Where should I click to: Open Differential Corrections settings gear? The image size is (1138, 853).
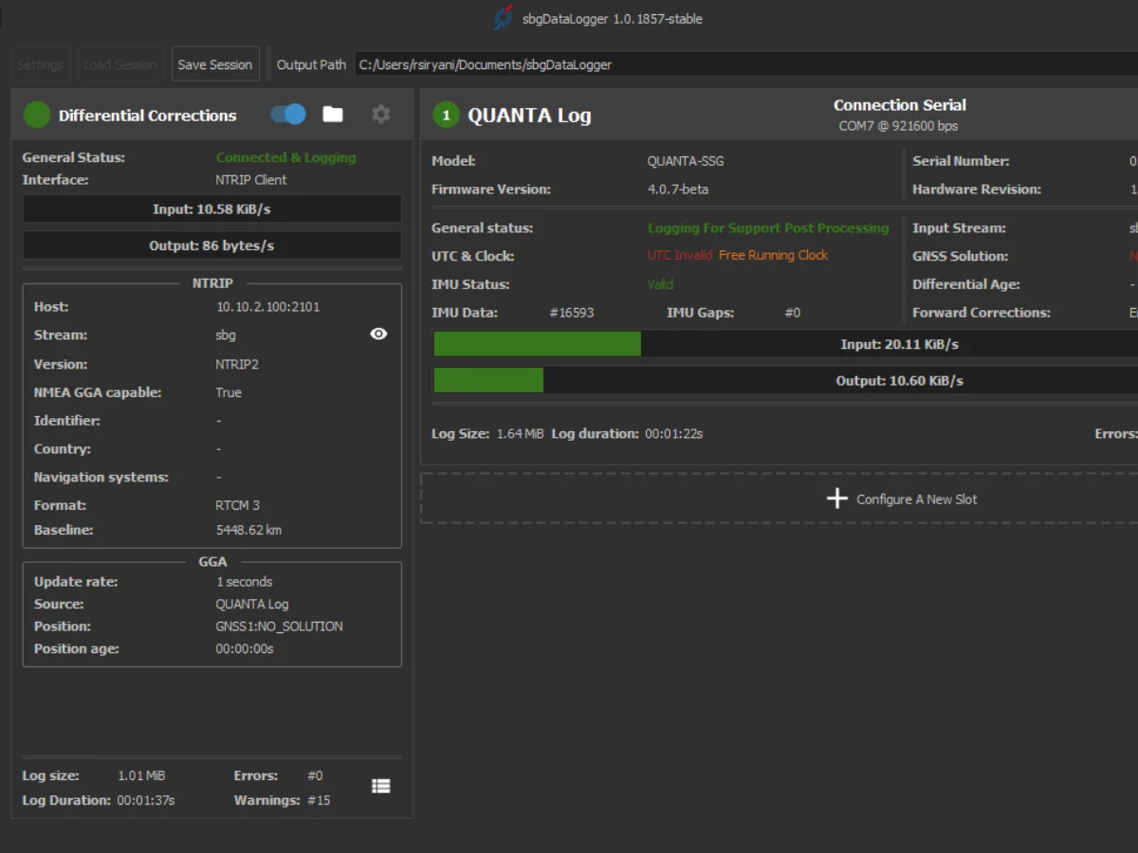pyautogui.click(x=380, y=115)
